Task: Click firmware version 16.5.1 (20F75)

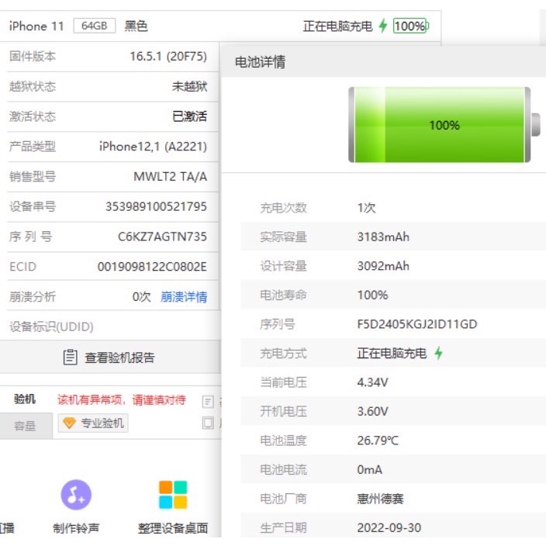Action: point(168,57)
